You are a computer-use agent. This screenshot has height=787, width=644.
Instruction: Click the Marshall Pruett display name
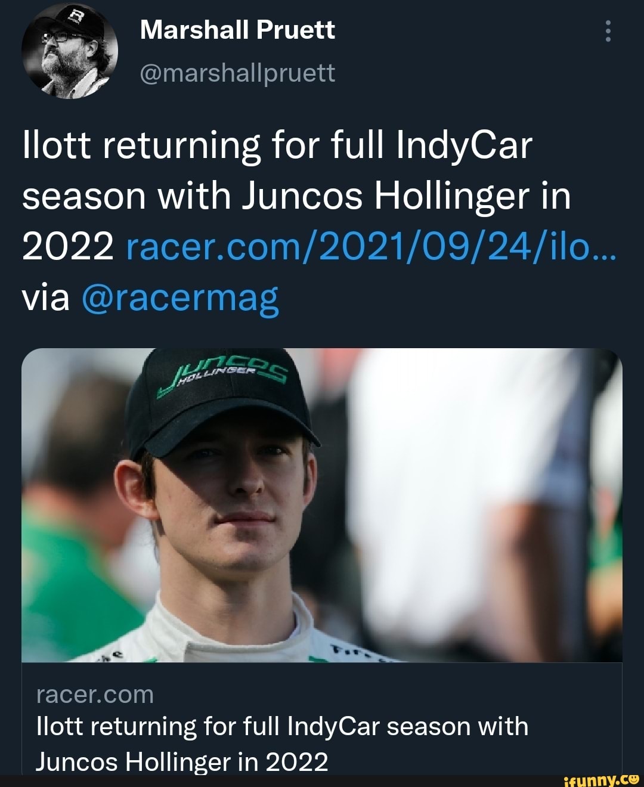pos(237,30)
